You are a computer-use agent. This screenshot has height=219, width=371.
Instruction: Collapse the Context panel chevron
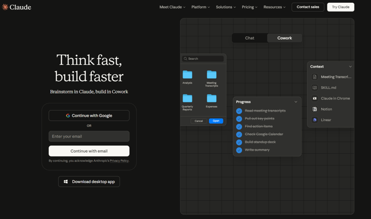[350, 66]
